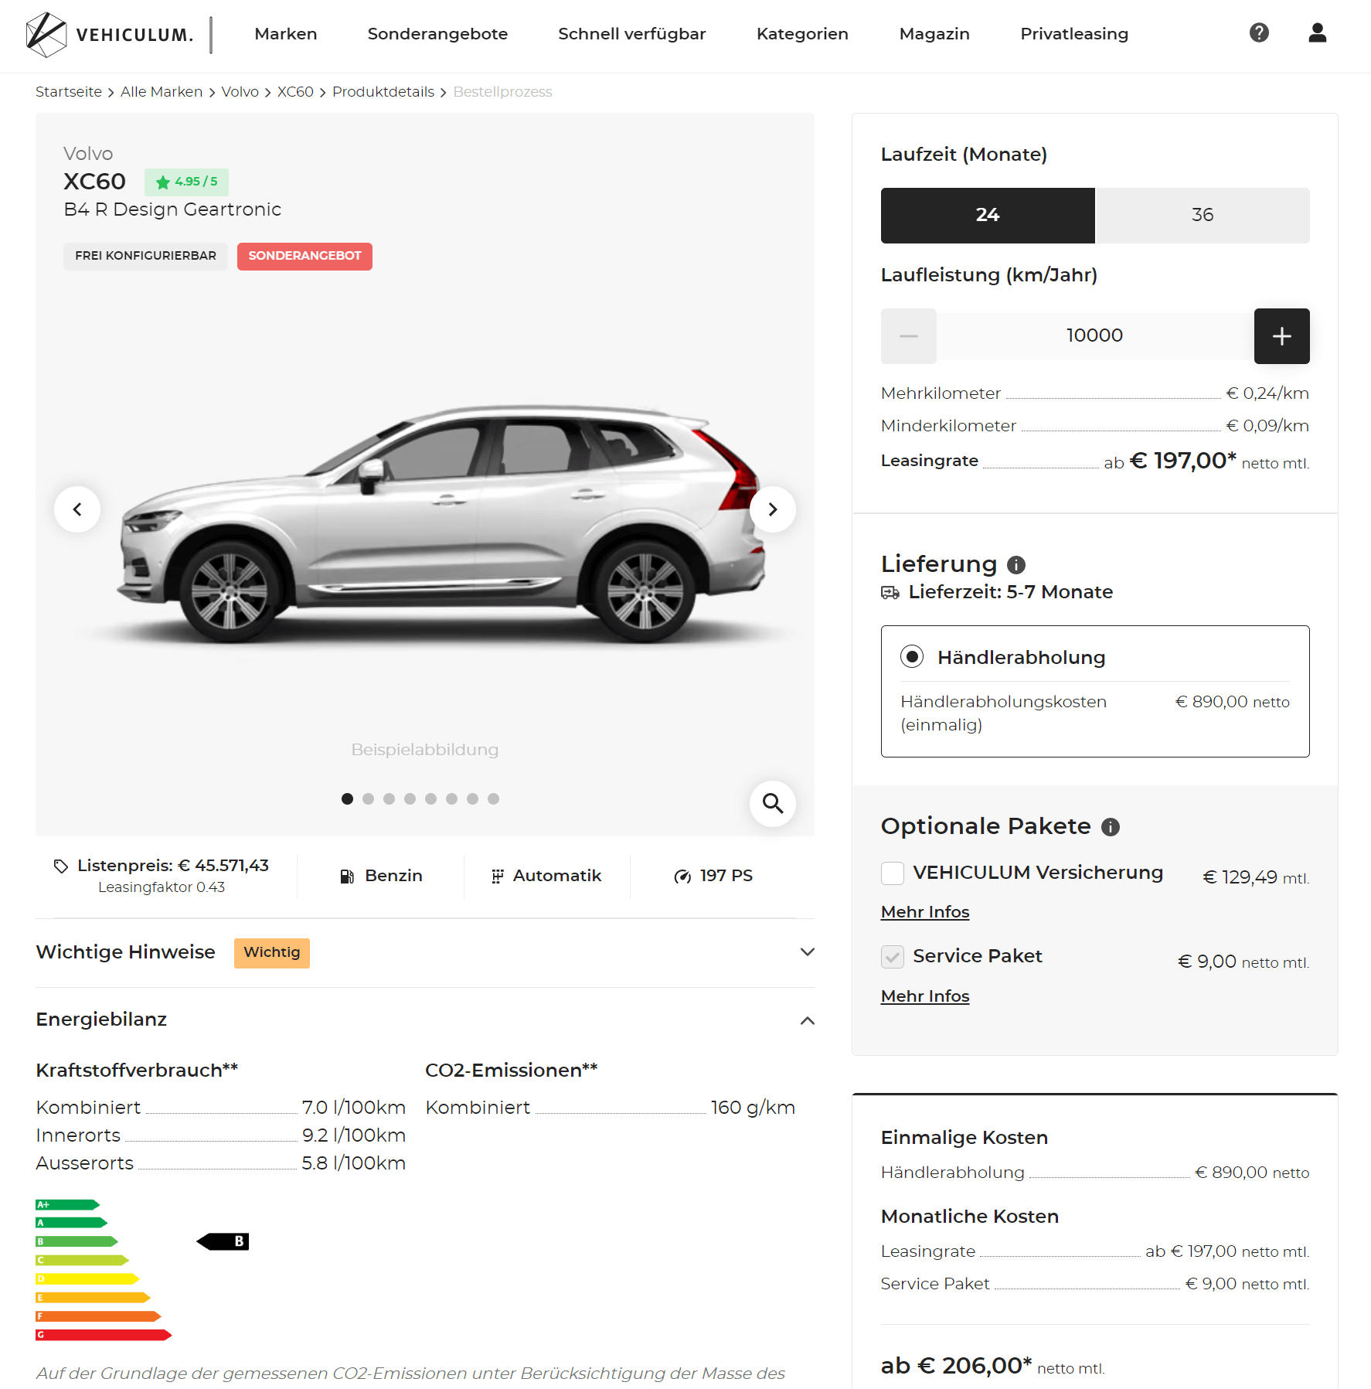Click the VEHICULUM logo
This screenshot has width=1371, height=1389.
click(x=109, y=34)
